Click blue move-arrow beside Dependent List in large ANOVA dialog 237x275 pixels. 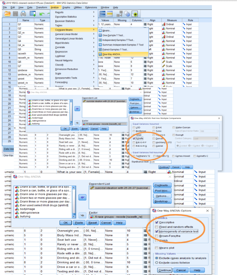pyautogui.click(x=82, y=197)
